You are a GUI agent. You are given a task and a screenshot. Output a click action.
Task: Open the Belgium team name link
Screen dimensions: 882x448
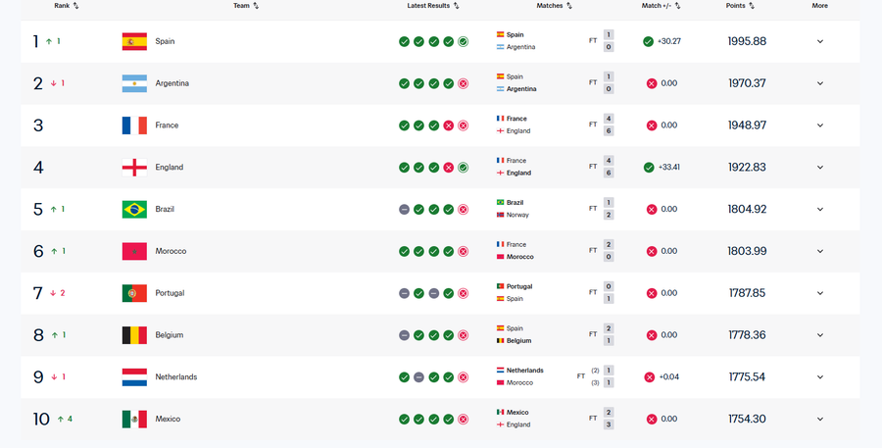point(170,335)
